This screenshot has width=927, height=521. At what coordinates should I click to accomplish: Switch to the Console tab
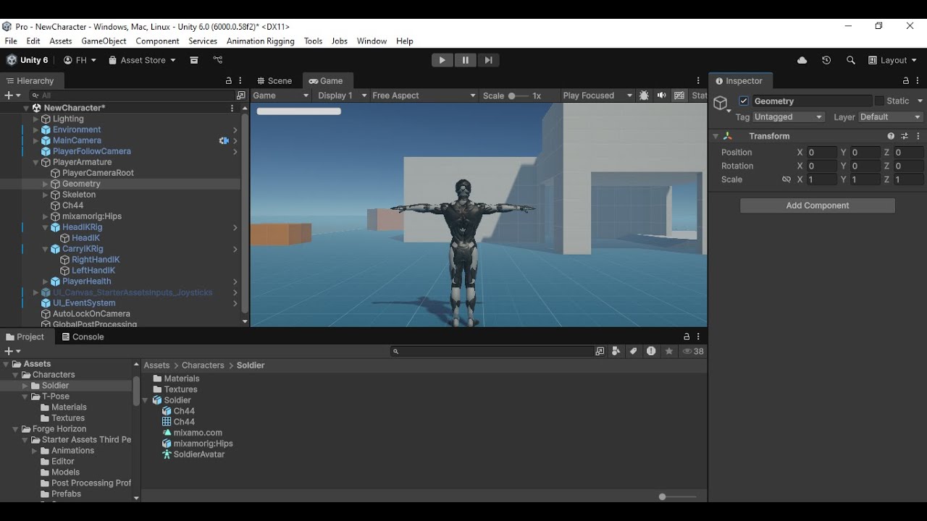pos(83,336)
